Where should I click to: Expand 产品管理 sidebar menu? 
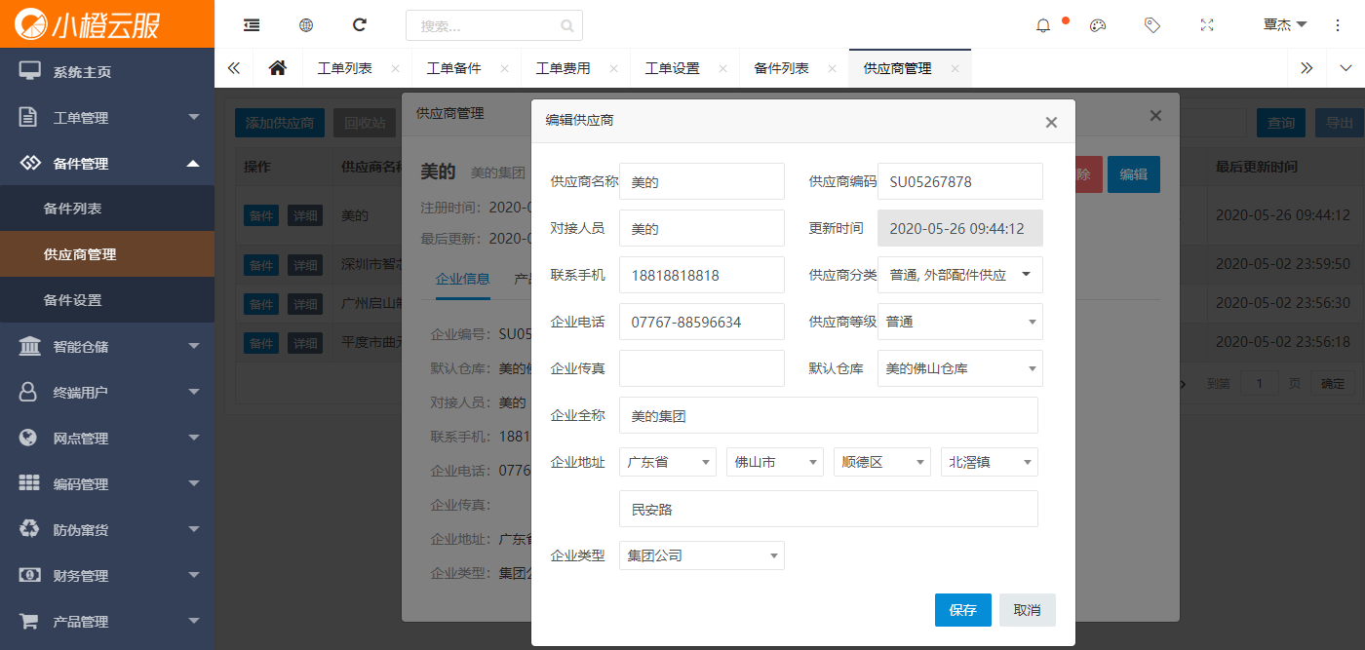point(107,621)
